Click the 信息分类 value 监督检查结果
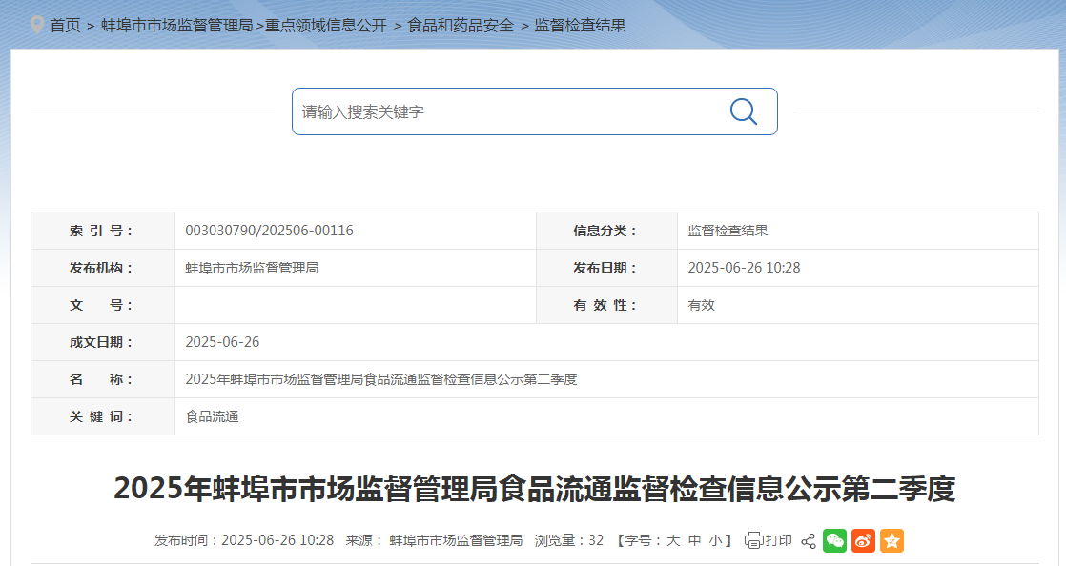 pyautogui.click(x=728, y=231)
